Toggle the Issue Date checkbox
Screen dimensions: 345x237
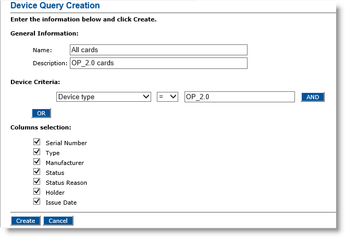click(36, 202)
